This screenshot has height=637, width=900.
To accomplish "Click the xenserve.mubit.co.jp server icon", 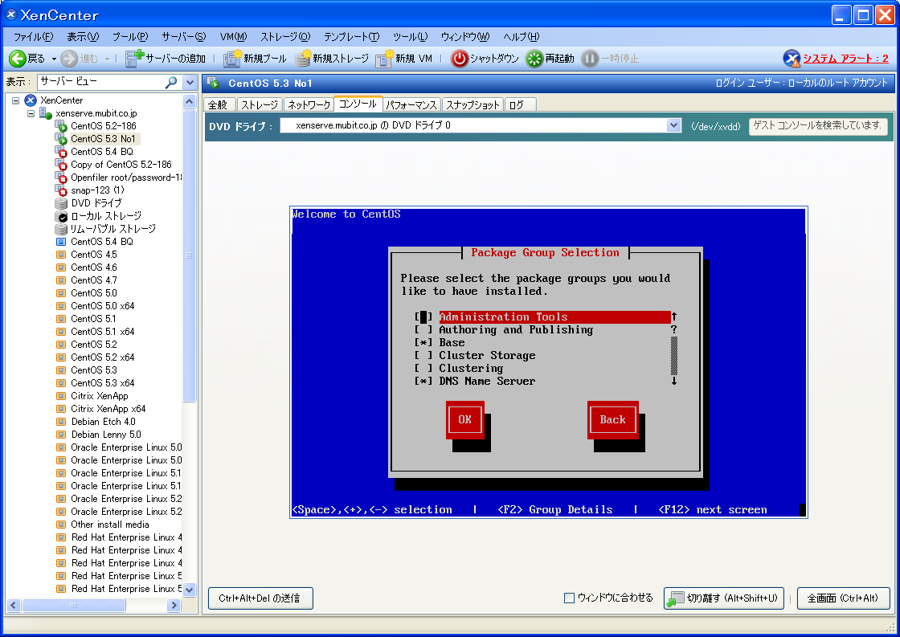I will [x=46, y=113].
